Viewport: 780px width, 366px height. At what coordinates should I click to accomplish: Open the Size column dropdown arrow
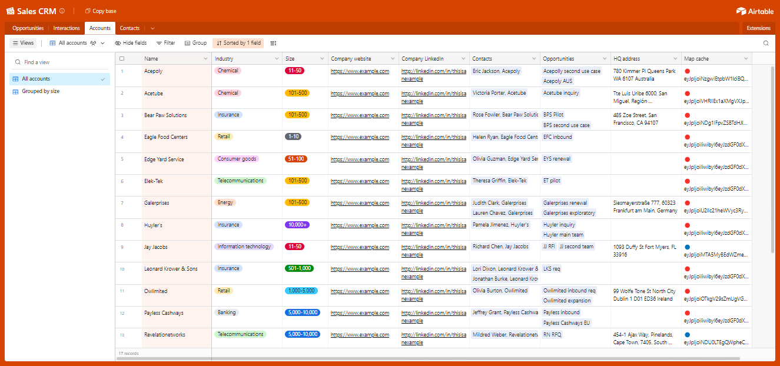click(322, 59)
